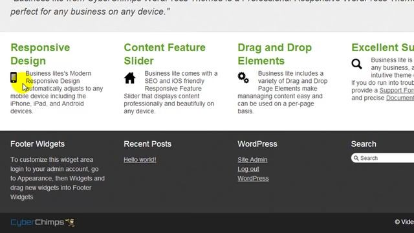
Task: Open the WordPress link in the footer
Action: 253,179
